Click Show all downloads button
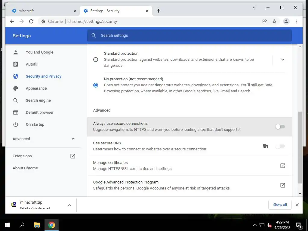 (280, 205)
